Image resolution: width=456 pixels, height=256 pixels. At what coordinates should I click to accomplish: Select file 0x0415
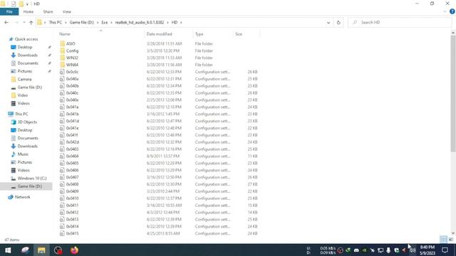pos(72,233)
